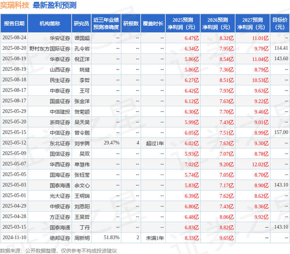
Task: Select researcher 王可
Action: pyautogui.click(x=85, y=91)
